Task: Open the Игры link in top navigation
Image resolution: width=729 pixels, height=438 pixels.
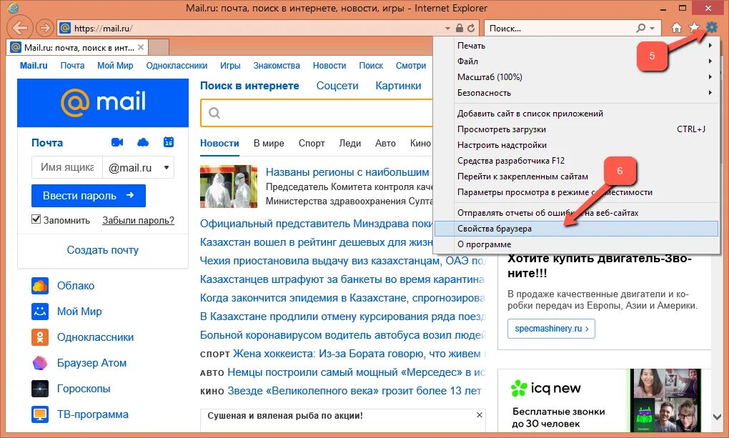Action: coord(230,66)
